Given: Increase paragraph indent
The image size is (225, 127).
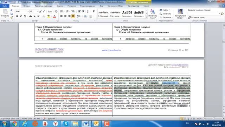Looking at the screenshot, I should click(83, 11).
